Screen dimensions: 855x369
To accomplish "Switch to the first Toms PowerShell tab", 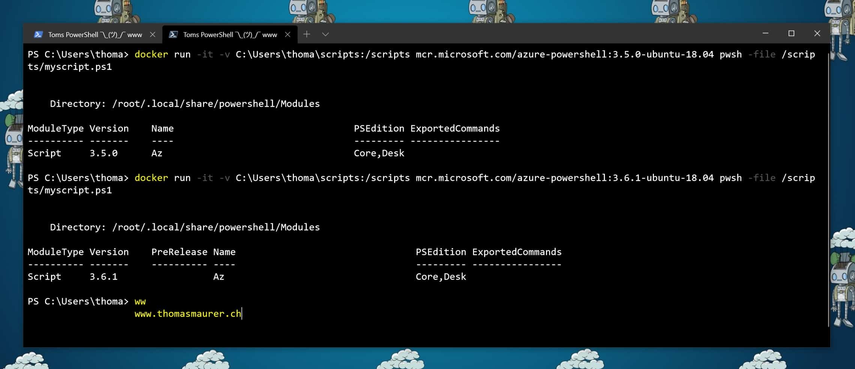I will tap(94, 34).
